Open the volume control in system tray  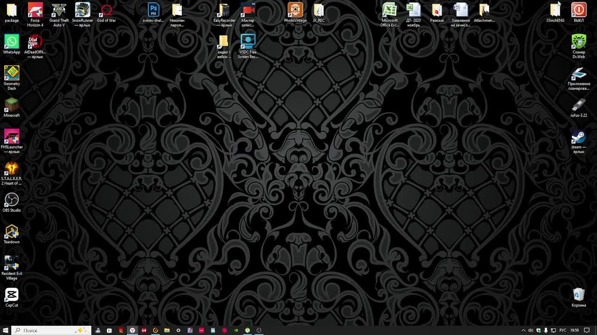(x=530, y=330)
